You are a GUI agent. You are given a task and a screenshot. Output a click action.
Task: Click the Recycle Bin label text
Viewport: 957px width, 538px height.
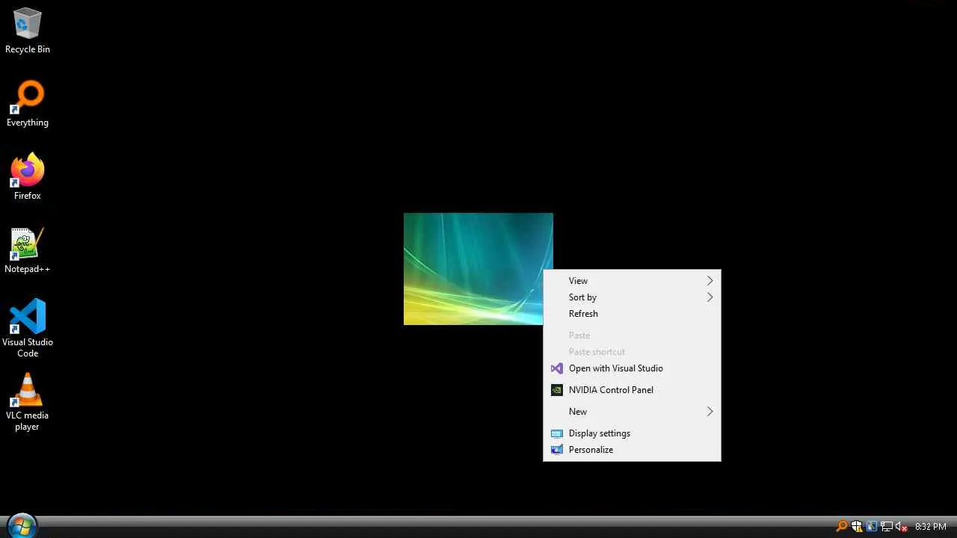[x=28, y=49]
